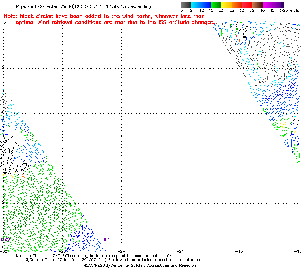
Task: Click the '5' label on the color scale
Action: tap(191, 11)
